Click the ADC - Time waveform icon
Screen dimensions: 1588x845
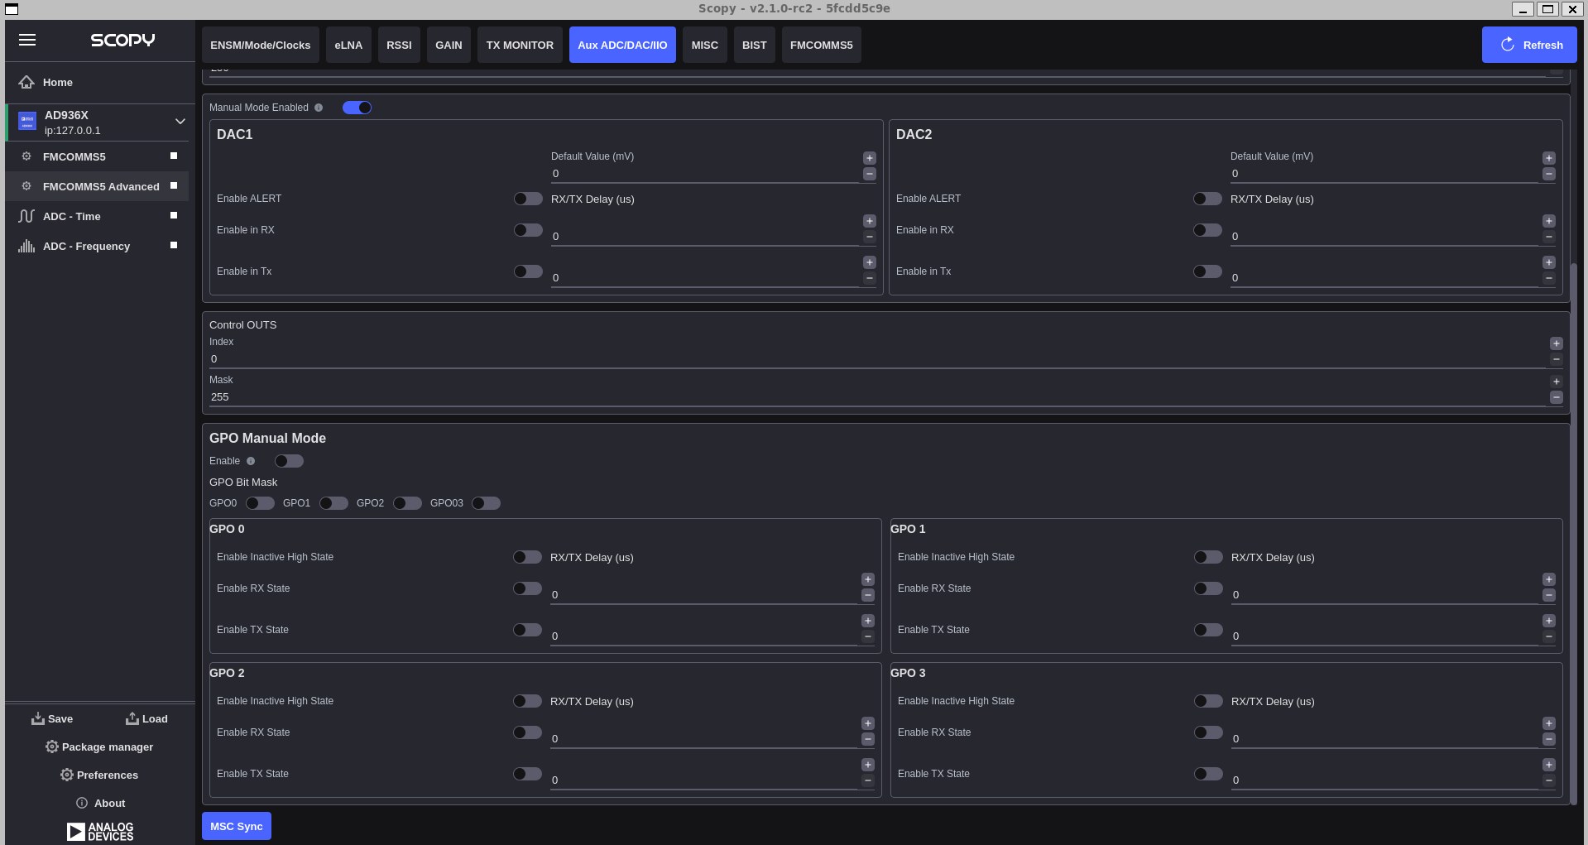26,216
